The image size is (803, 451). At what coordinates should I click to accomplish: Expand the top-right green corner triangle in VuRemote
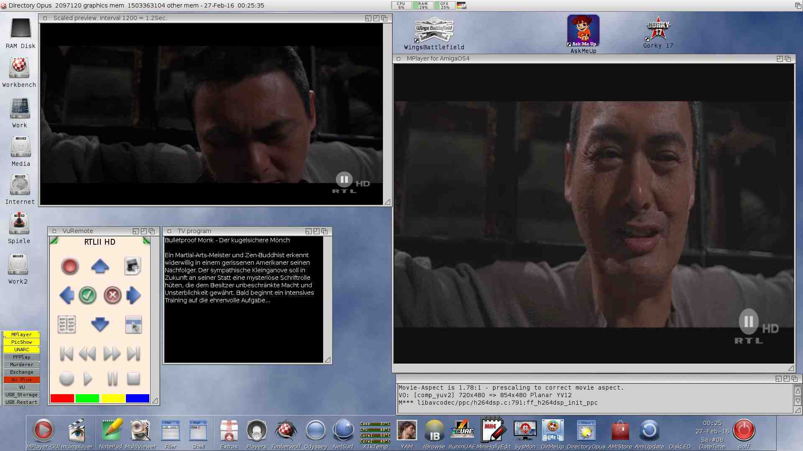click(x=146, y=240)
